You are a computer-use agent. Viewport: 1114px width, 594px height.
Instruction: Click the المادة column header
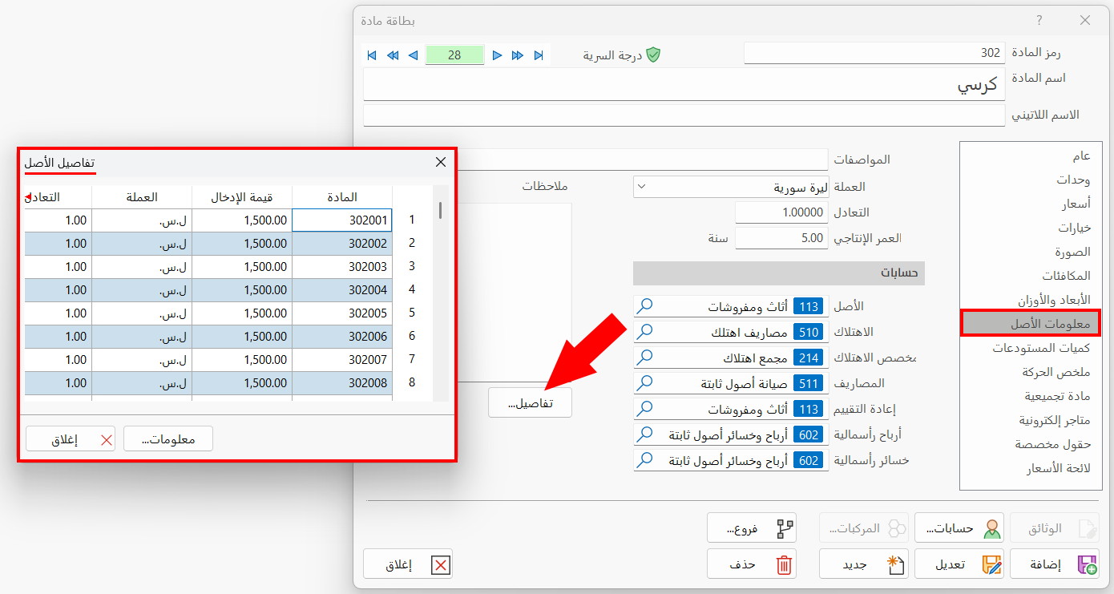pos(342,197)
